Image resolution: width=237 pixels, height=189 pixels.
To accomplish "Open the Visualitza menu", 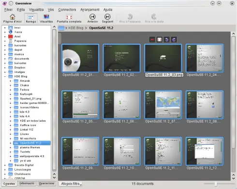I will coord(36,10).
